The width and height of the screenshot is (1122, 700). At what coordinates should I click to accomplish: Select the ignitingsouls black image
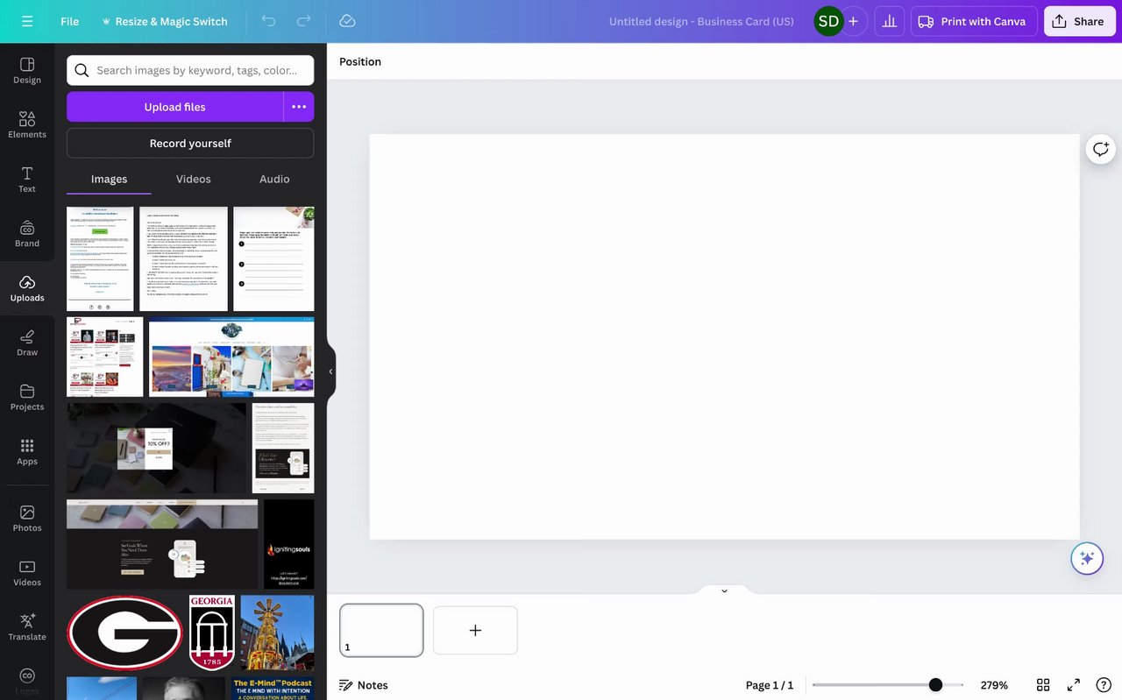(289, 544)
